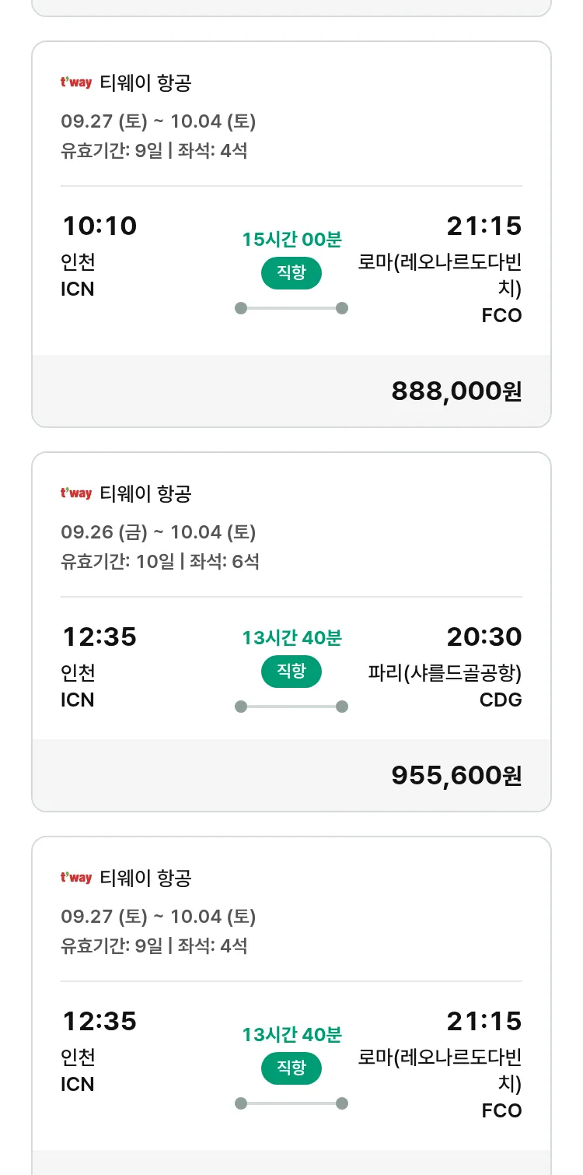Screen dimensions: 583x1175
Task: Click the 20:30 arrival time
Action: [484, 637]
